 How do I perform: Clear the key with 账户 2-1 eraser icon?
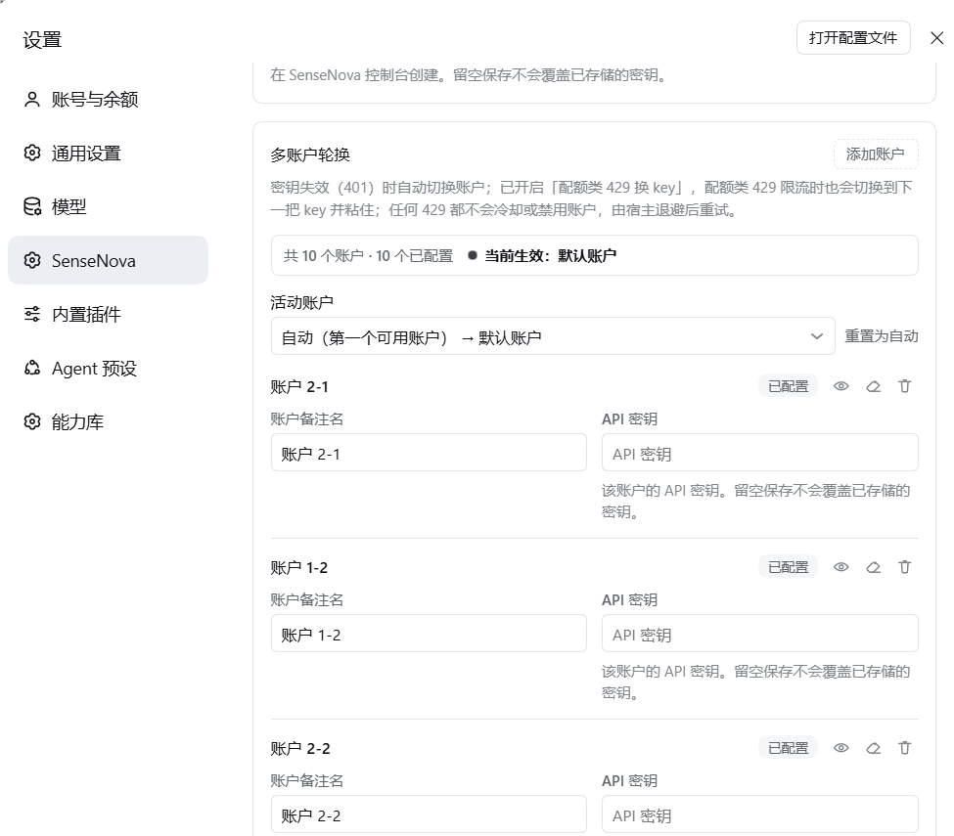click(873, 386)
